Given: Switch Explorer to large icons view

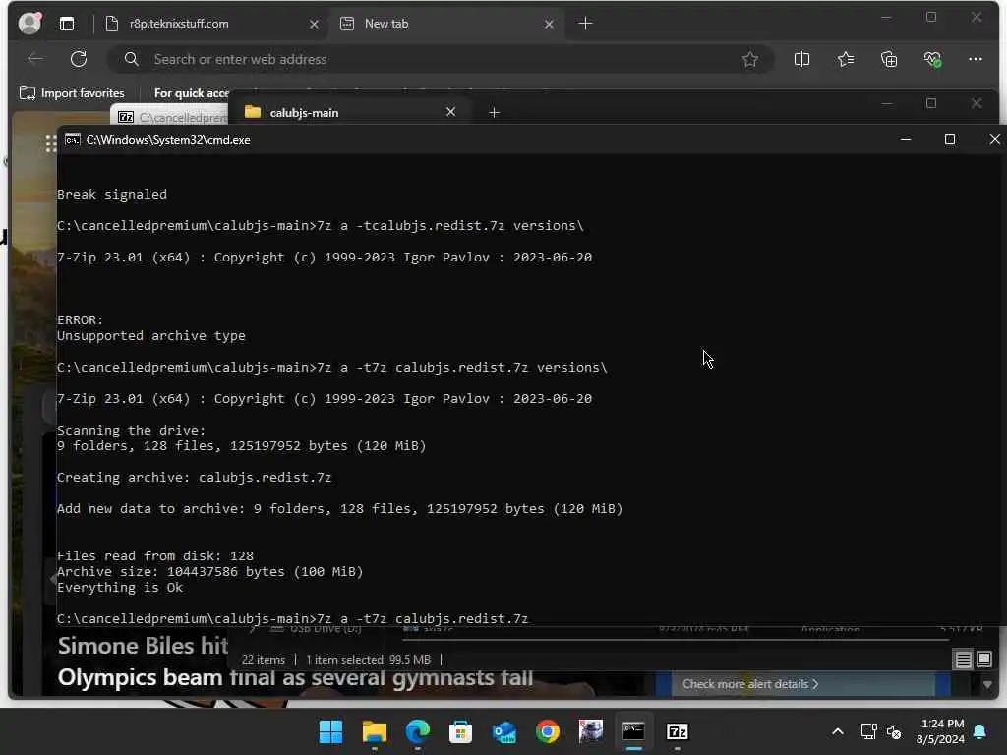Looking at the screenshot, I should (983, 660).
